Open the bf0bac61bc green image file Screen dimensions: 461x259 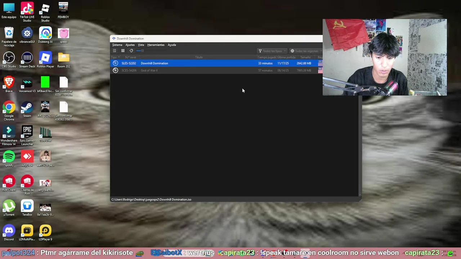(x=45, y=85)
